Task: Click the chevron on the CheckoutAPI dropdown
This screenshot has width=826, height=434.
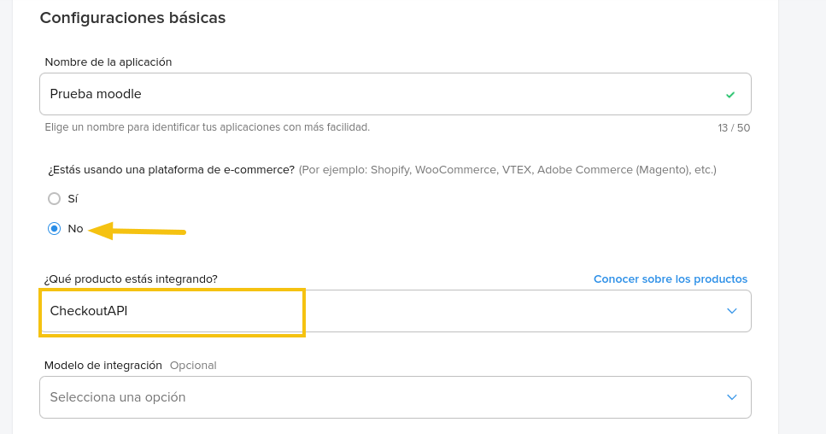Action: pos(731,311)
